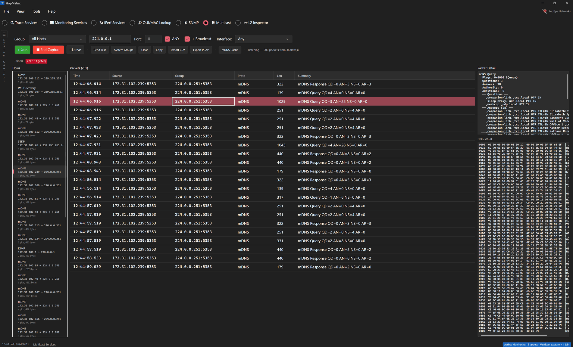Click the Copy button
This screenshot has width=573, height=347.
click(x=159, y=50)
